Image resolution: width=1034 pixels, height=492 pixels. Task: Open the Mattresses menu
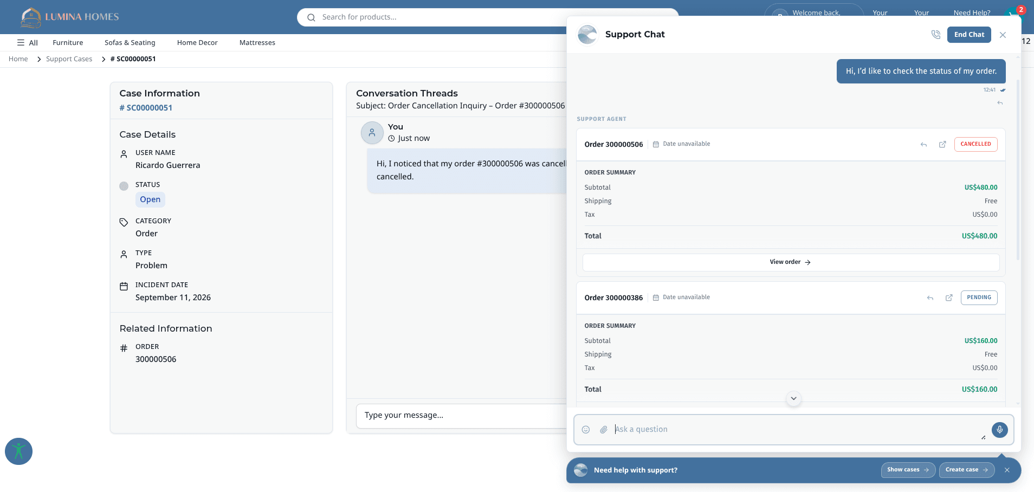pos(257,43)
